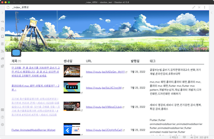Open Obsidian settings gear icon
This screenshot has height=139, width=214.
pyautogui.click(x=2, y=125)
